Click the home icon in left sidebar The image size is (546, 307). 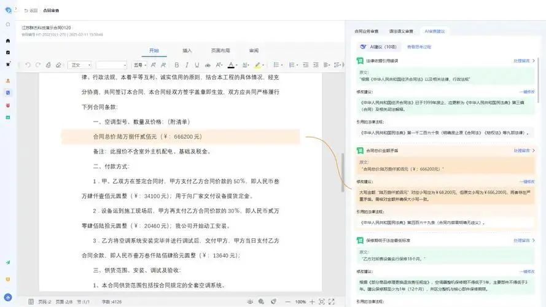coord(8,41)
